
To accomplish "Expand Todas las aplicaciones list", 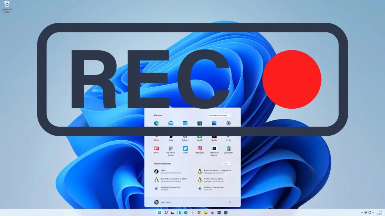I will click(x=219, y=115).
